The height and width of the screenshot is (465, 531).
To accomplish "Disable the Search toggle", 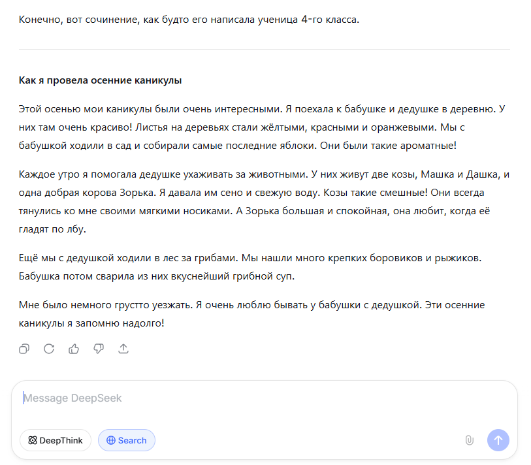I will point(127,440).
